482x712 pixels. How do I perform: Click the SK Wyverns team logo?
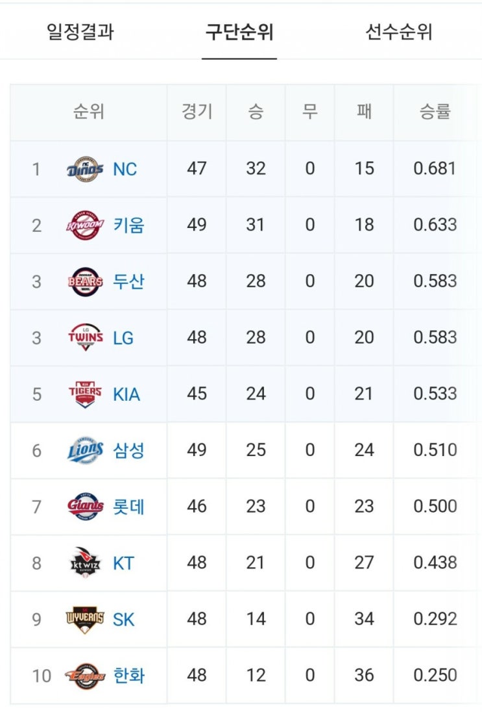click(85, 619)
